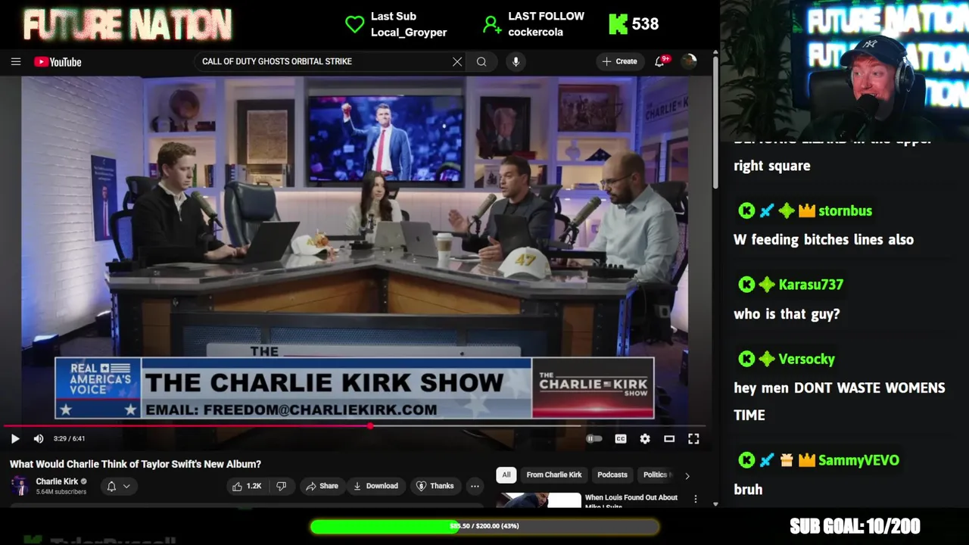This screenshot has width=969, height=545.
Task: Select the Politics chip
Action: click(x=656, y=475)
